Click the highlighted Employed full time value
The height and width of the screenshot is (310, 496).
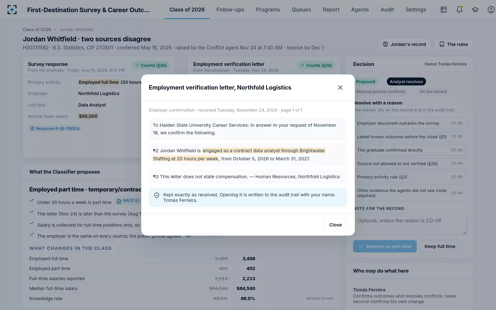(x=99, y=82)
